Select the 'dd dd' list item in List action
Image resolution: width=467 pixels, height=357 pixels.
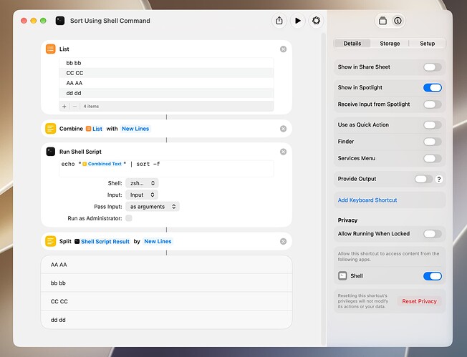[x=166, y=93]
